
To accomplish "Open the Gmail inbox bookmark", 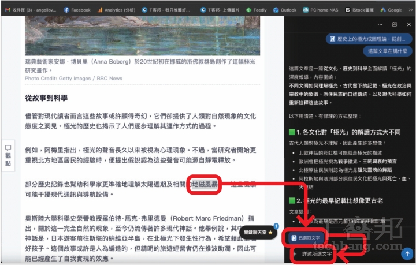I will coord(31,10).
